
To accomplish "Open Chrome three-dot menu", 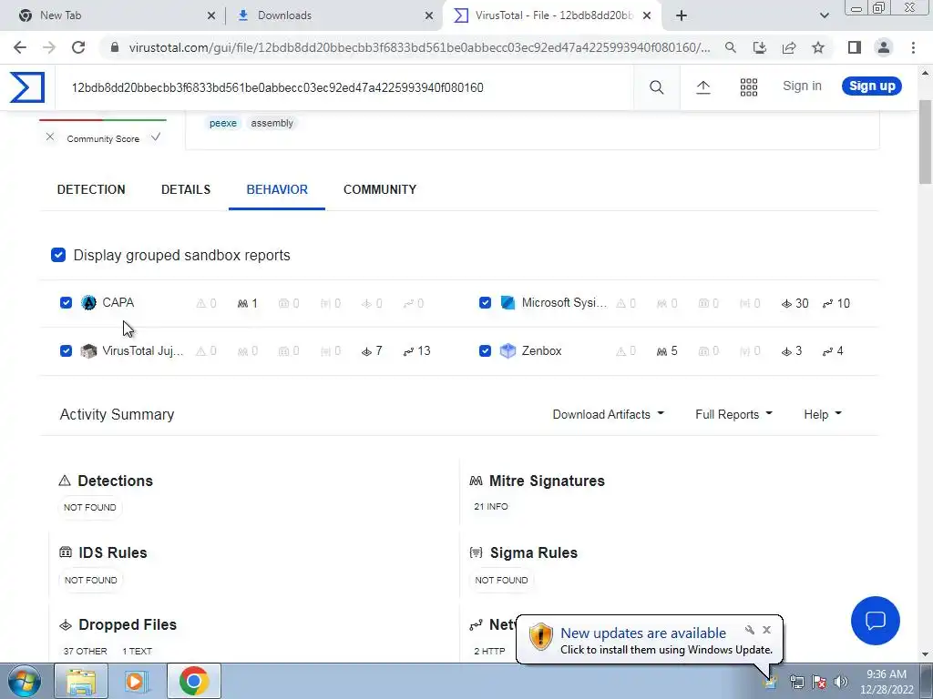I will point(913,47).
